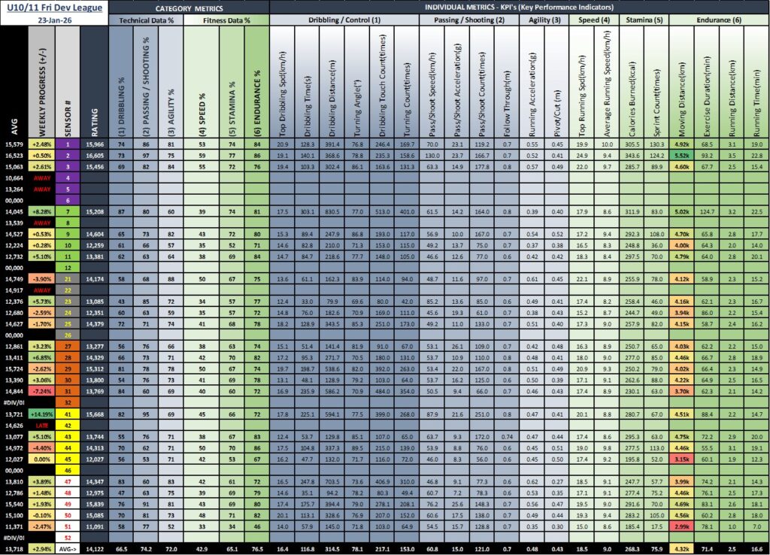Viewport: 770px width, 555px height.
Task: Click the purple sensor 1 cell
Action: [x=67, y=143]
